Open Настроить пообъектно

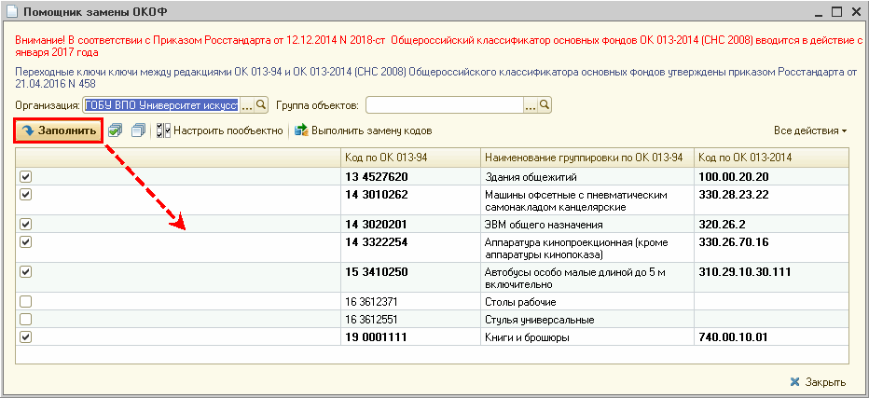(x=220, y=130)
